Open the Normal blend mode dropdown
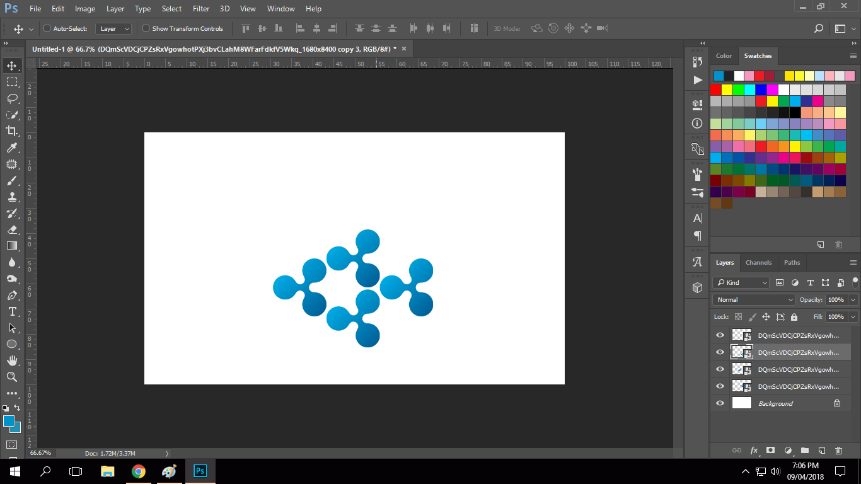 754,300
